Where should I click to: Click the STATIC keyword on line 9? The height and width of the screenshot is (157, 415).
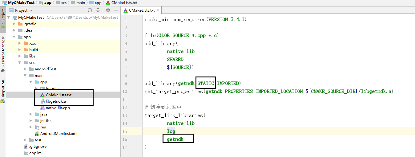coord(206,83)
